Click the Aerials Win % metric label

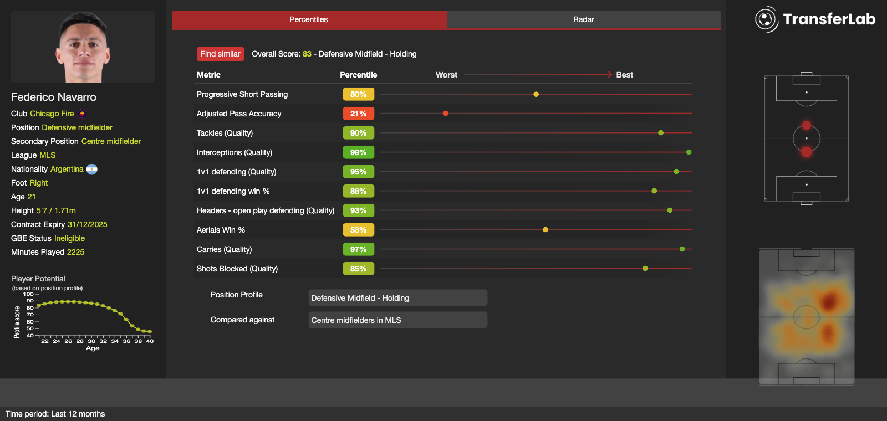pyautogui.click(x=221, y=230)
